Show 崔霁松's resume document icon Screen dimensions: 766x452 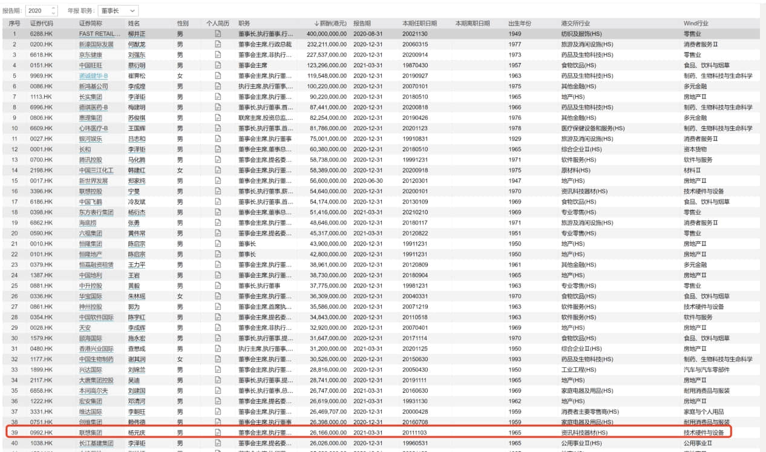[218, 76]
